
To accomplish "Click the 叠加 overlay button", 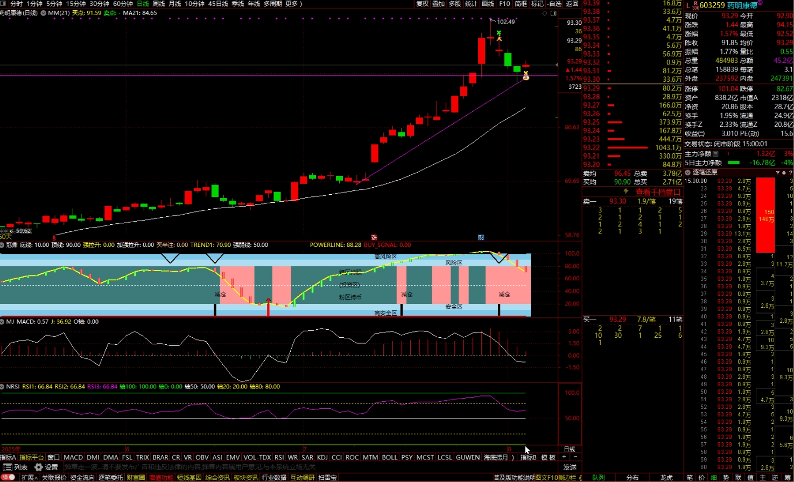I will [x=439, y=4].
